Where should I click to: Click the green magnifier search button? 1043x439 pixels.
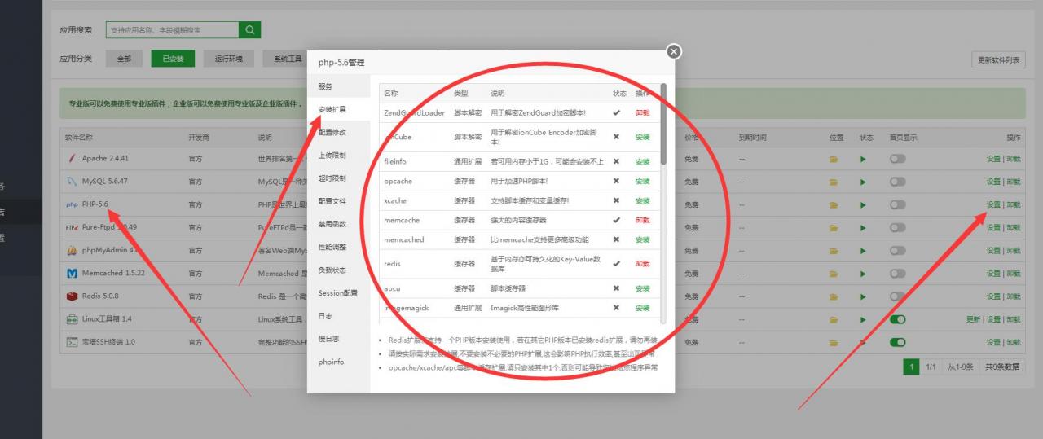(x=249, y=30)
